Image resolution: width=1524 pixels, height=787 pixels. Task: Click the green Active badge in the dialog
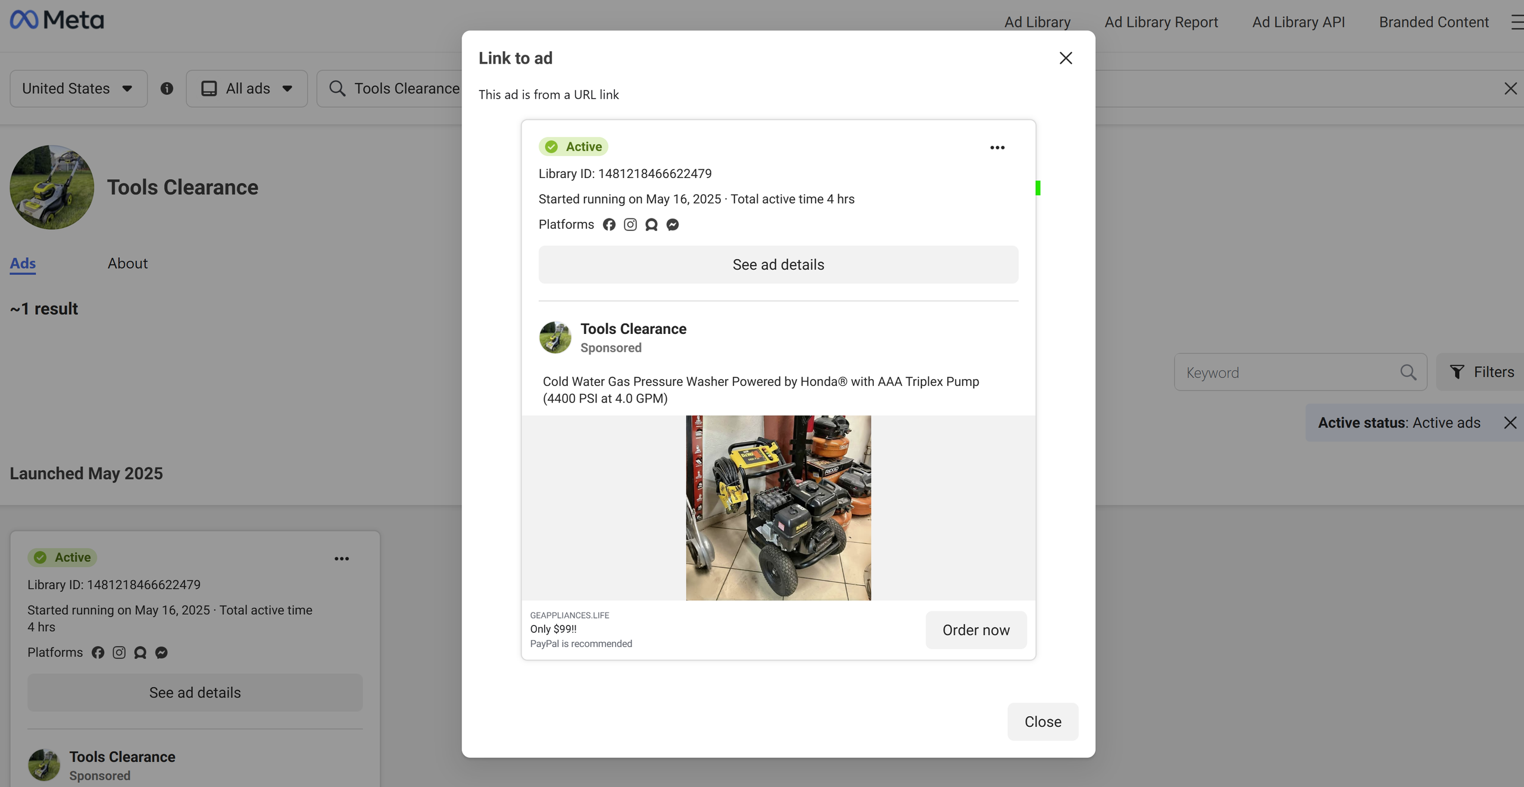coord(573,146)
